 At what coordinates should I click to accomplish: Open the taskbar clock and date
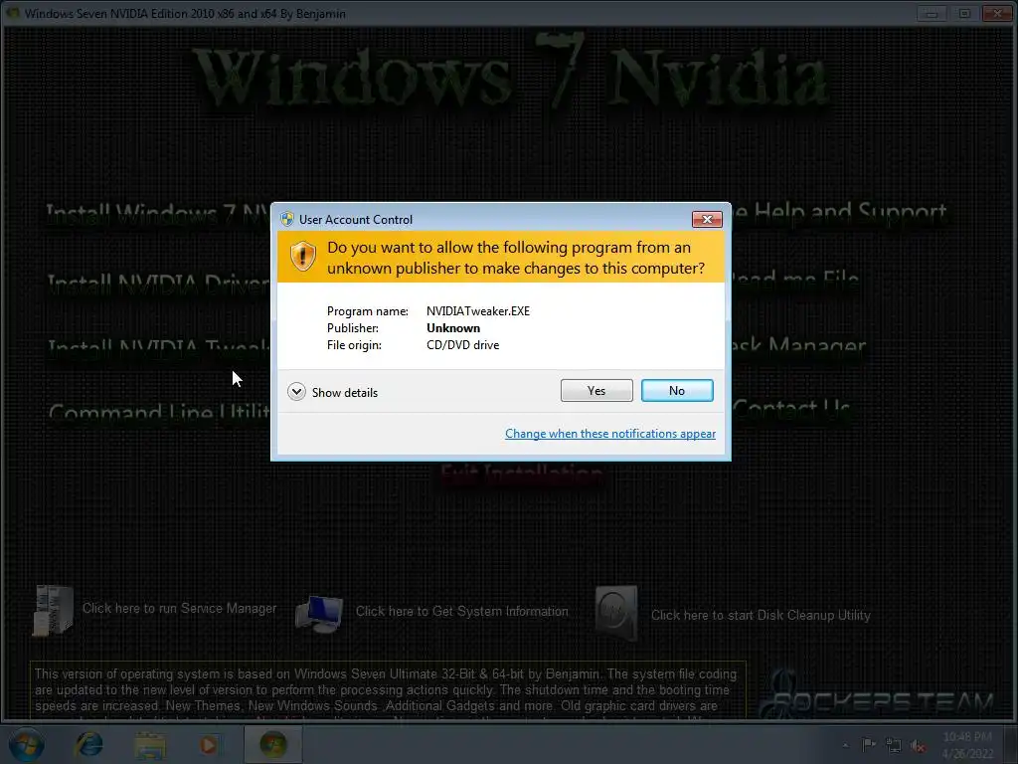967,745
